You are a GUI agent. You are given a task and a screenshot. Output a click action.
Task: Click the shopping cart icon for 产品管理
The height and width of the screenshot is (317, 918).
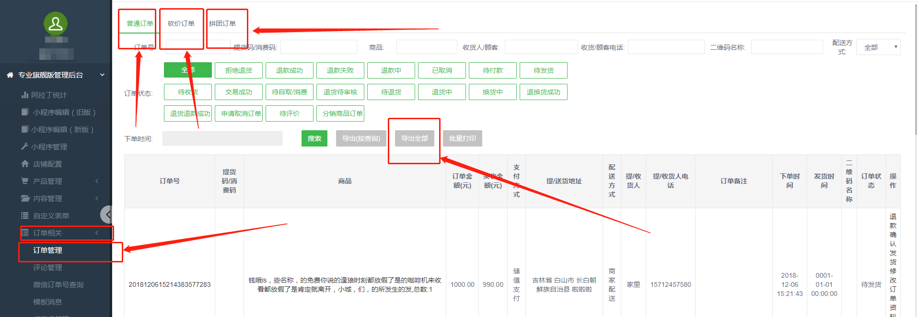(25, 181)
